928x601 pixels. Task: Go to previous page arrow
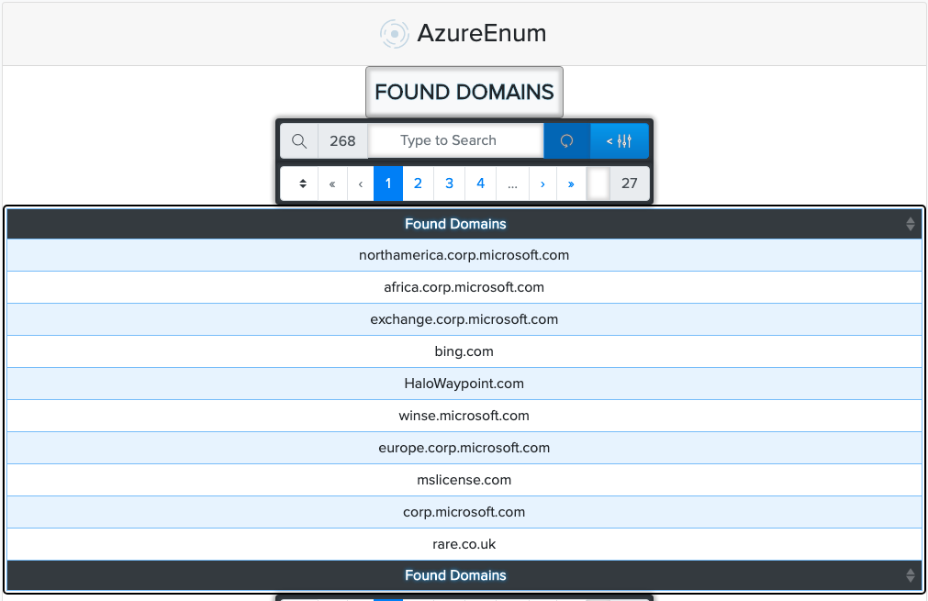361,184
